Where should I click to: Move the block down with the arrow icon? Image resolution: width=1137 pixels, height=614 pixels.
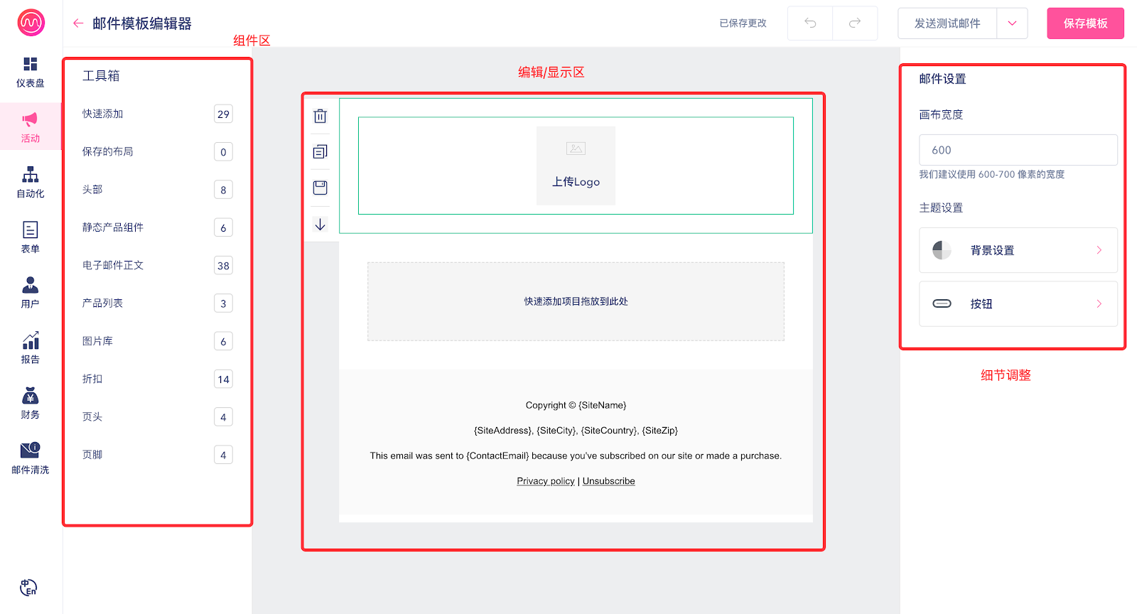[320, 225]
